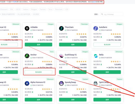
Task: Click the SushiSwap V1 logo icon
Action: tap(61, 56)
